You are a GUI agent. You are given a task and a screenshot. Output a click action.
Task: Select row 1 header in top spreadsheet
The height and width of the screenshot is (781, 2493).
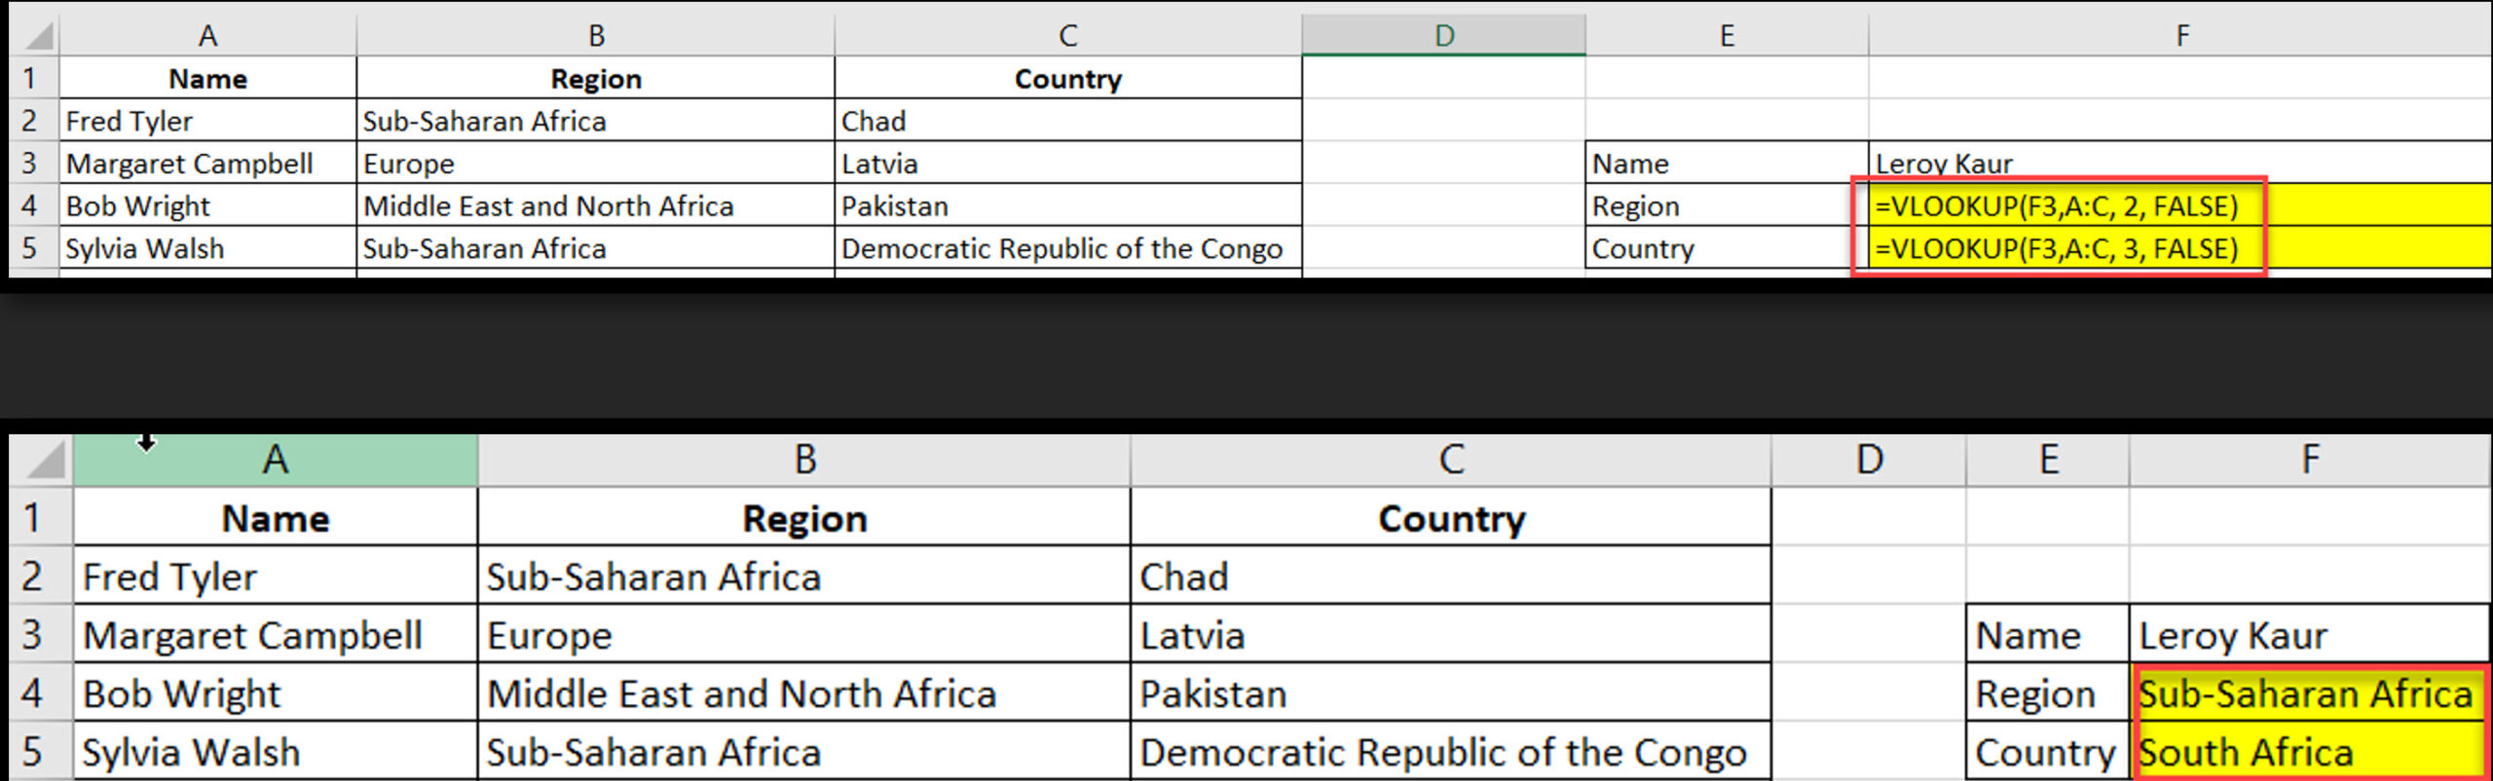point(34,77)
